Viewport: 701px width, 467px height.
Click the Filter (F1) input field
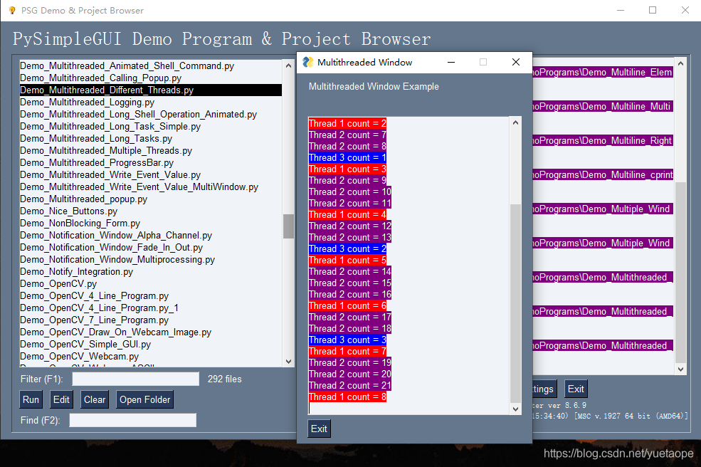coord(135,379)
